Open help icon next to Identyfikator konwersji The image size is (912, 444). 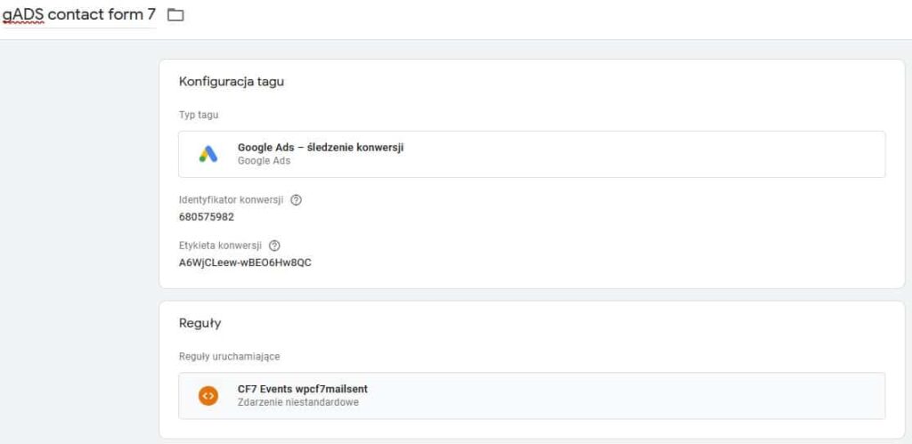pos(297,200)
